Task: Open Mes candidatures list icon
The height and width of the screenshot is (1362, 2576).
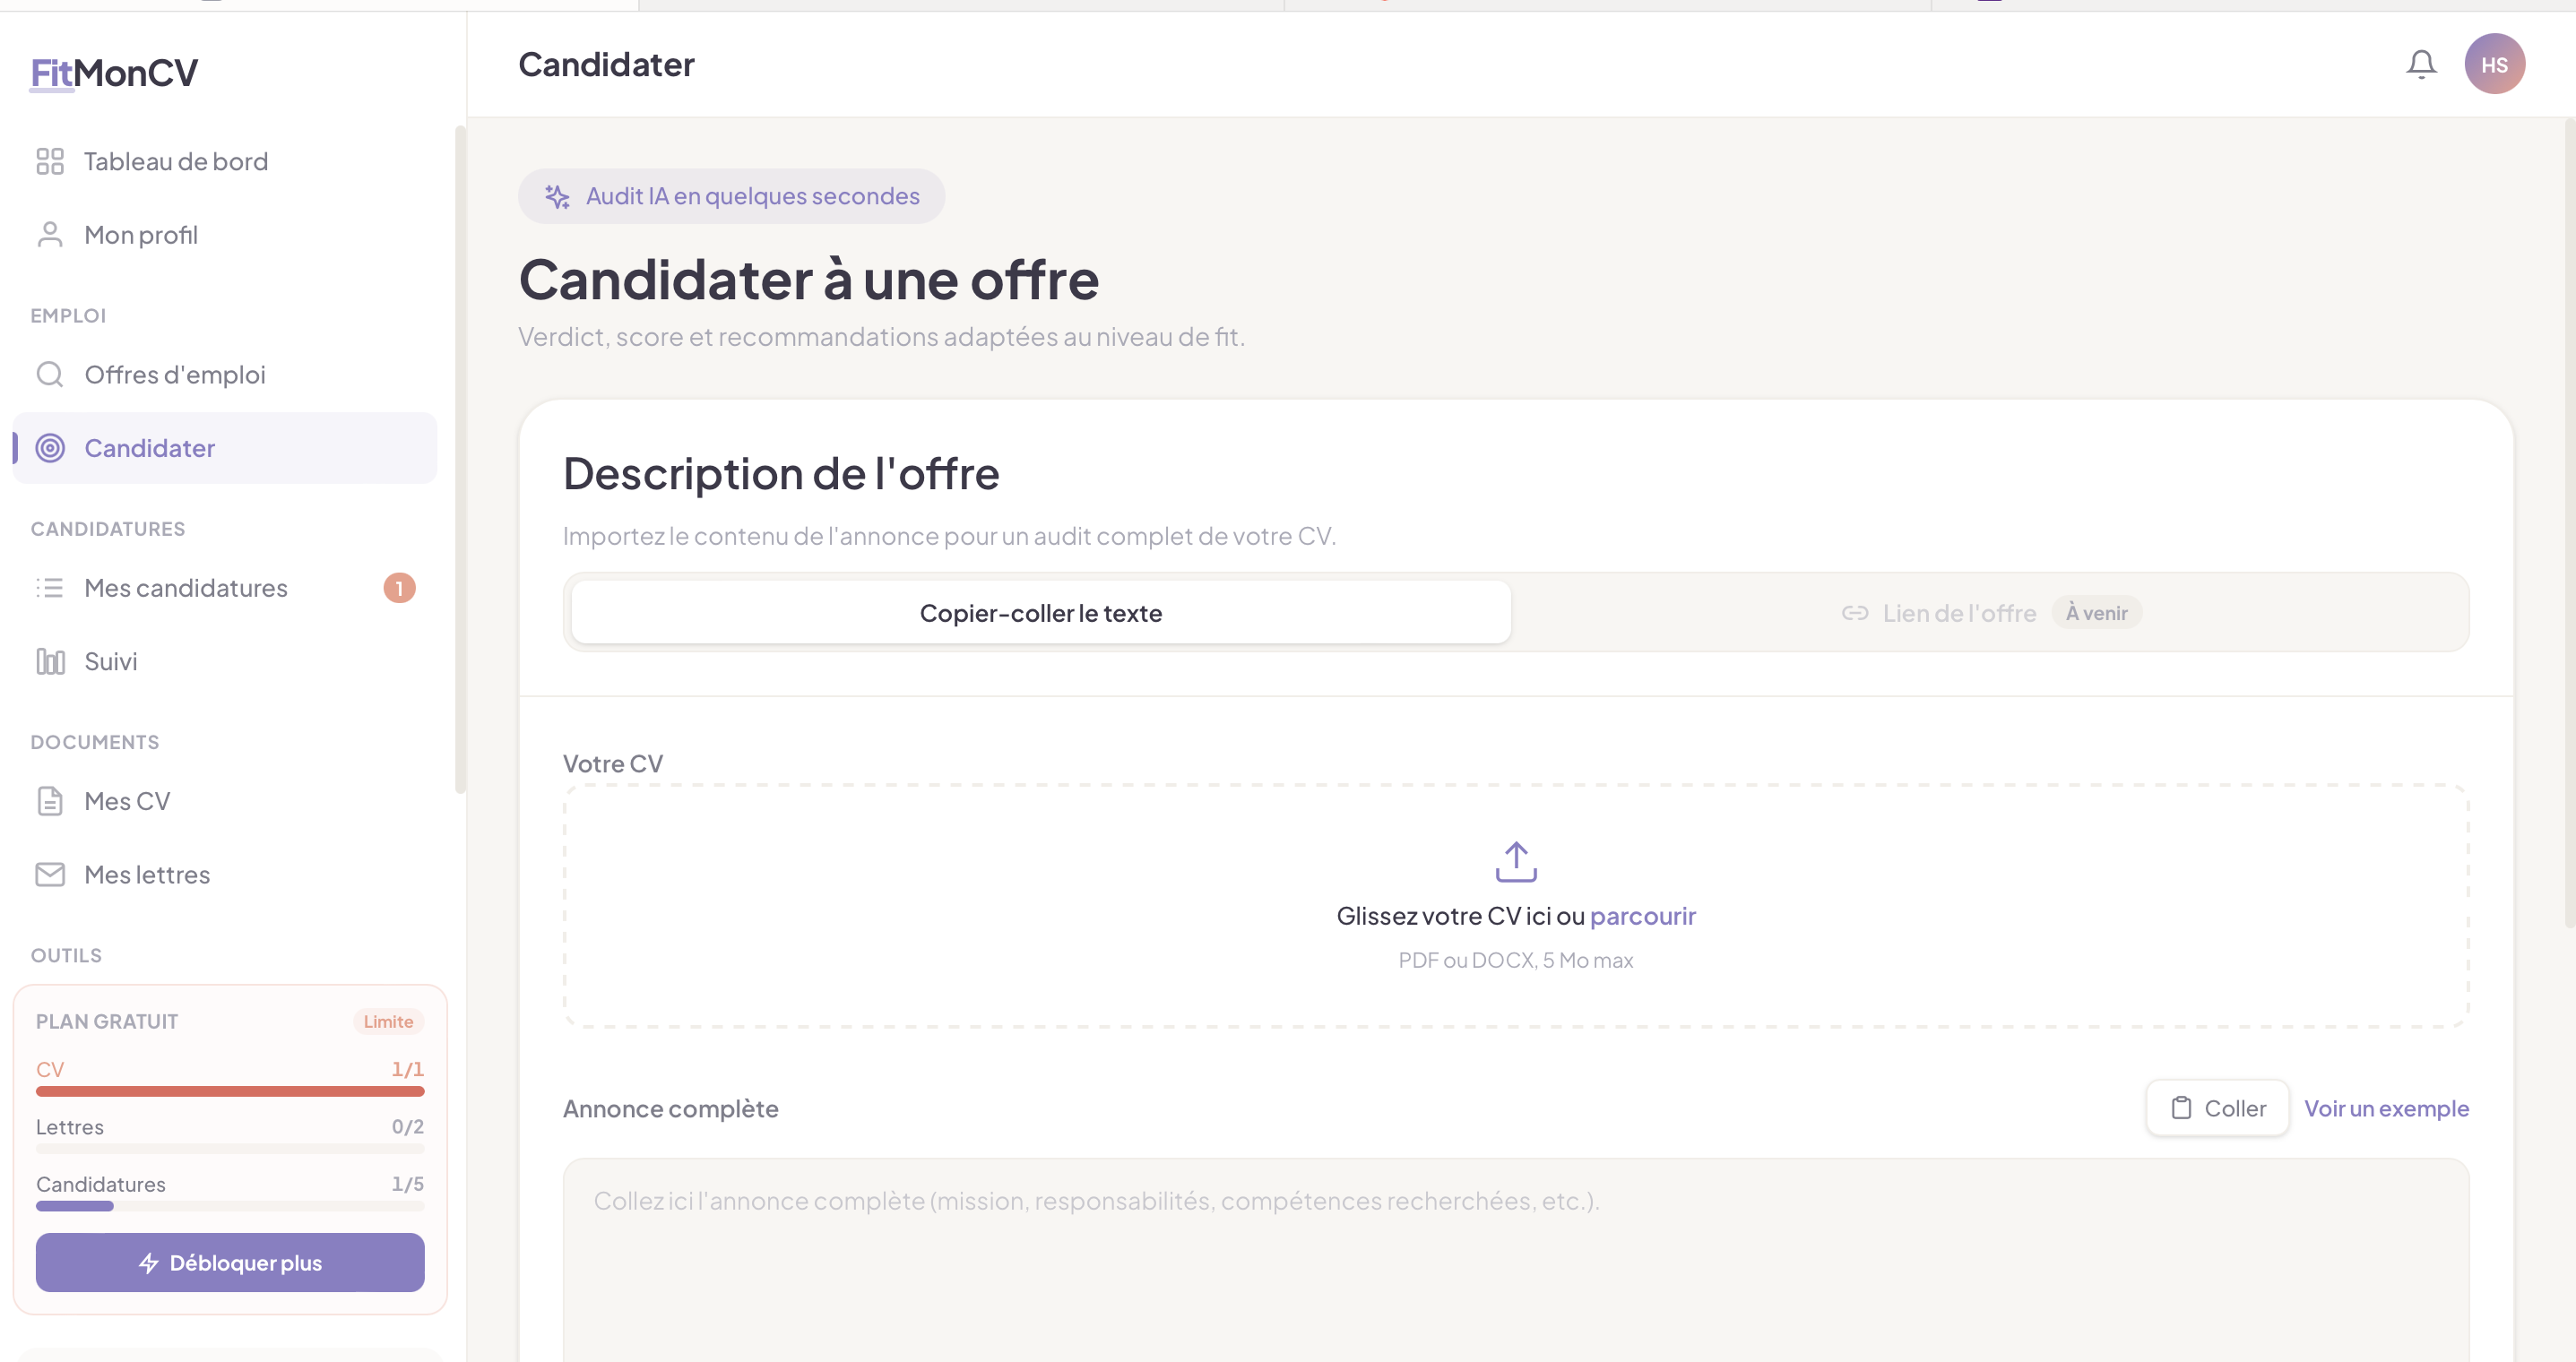Action: click(50, 588)
